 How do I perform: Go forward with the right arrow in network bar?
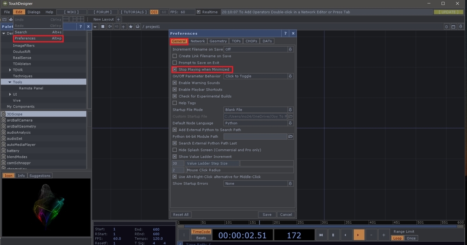pyautogui.click(x=116, y=26)
